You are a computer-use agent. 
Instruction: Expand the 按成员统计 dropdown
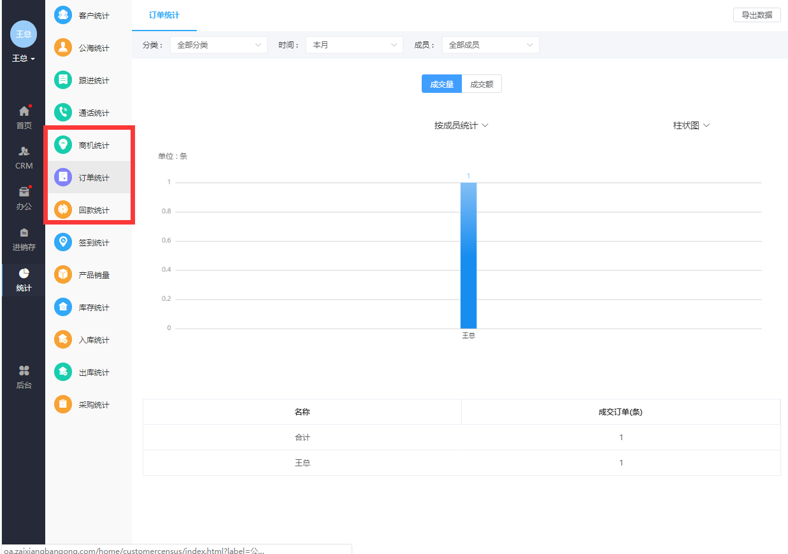pos(461,126)
